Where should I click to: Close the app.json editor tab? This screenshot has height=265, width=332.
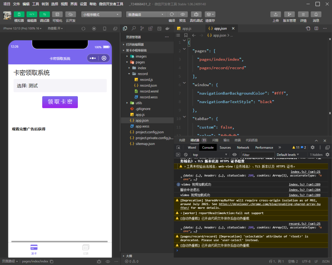click(x=233, y=28)
